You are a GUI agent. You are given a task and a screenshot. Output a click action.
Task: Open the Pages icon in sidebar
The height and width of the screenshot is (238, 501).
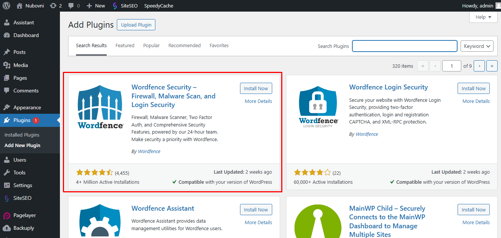pyautogui.click(x=7, y=78)
